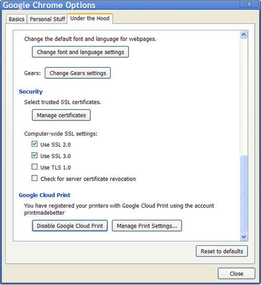Click the scroll down arrow
This screenshot has height=285, width=261.
tap(244, 236)
